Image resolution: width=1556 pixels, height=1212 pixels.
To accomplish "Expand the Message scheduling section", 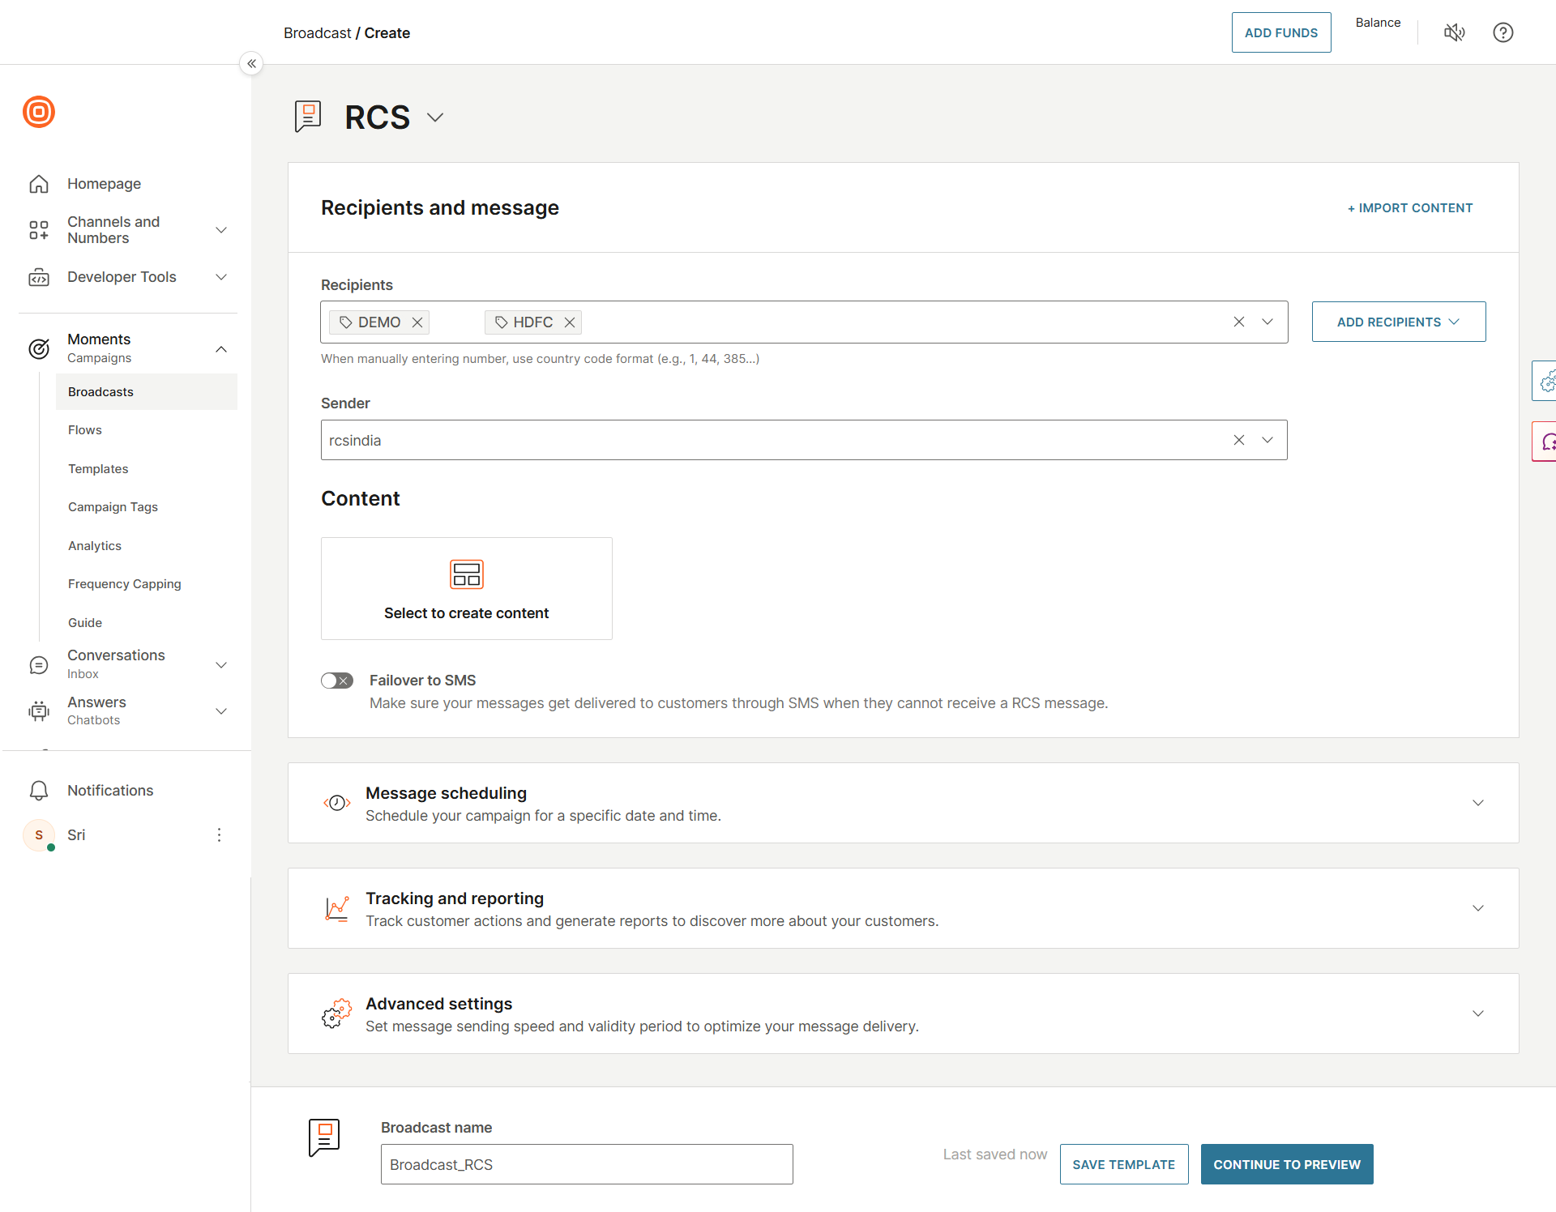I will click(x=1477, y=803).
